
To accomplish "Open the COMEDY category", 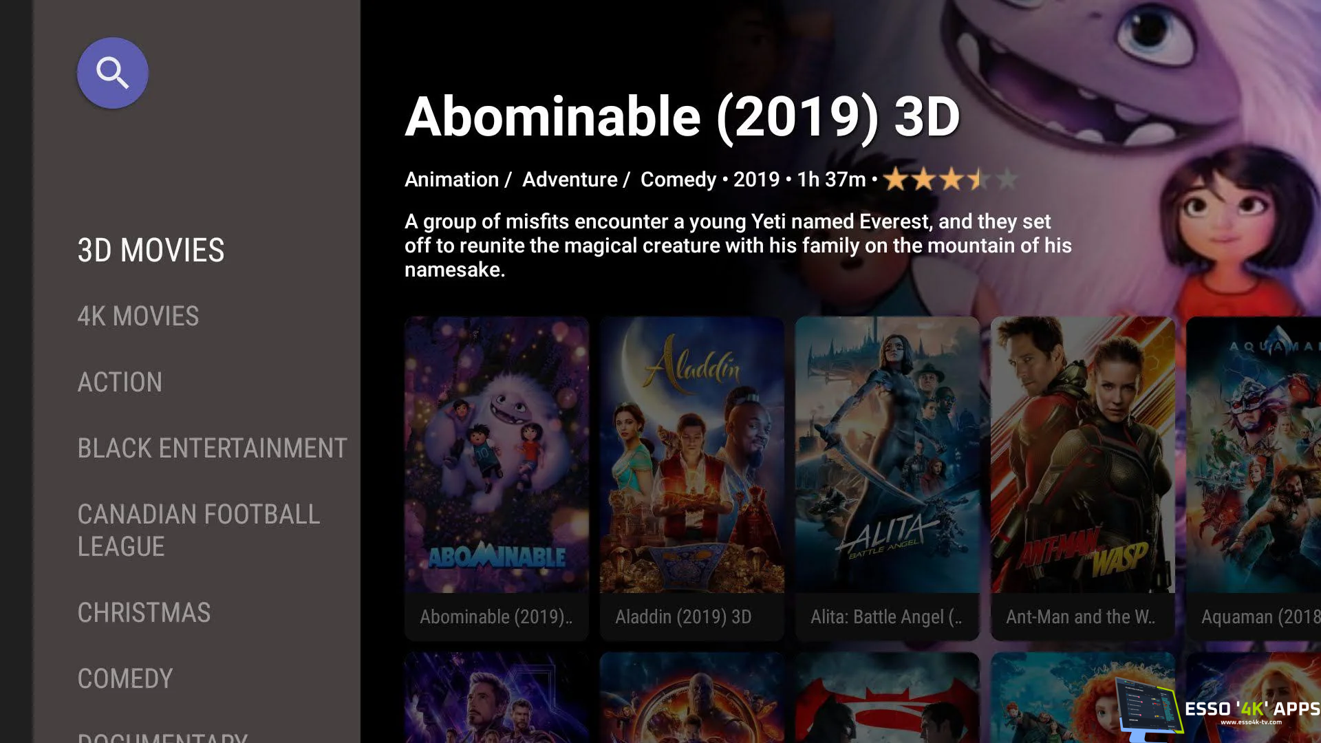I will pos(125,678).
